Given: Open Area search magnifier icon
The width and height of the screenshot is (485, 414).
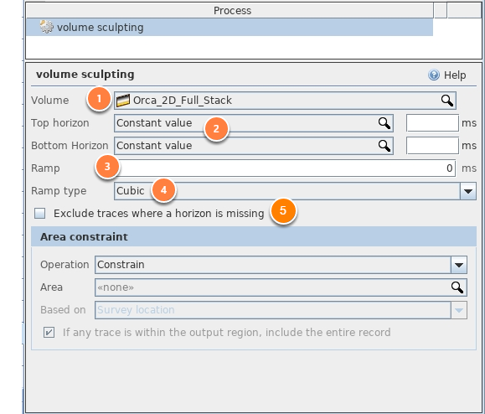Looking at the screenshot, I should [457, 287].
